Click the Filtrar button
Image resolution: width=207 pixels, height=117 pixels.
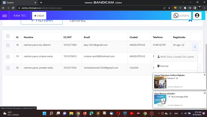(42, 22)
